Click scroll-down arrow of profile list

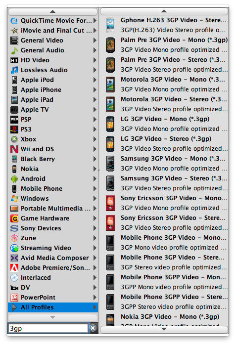coord(164,329)
